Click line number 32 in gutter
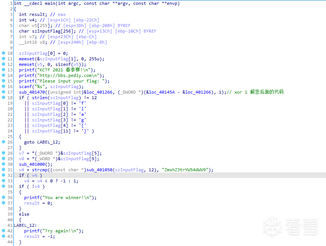326x246 pixels. [10, 175]
